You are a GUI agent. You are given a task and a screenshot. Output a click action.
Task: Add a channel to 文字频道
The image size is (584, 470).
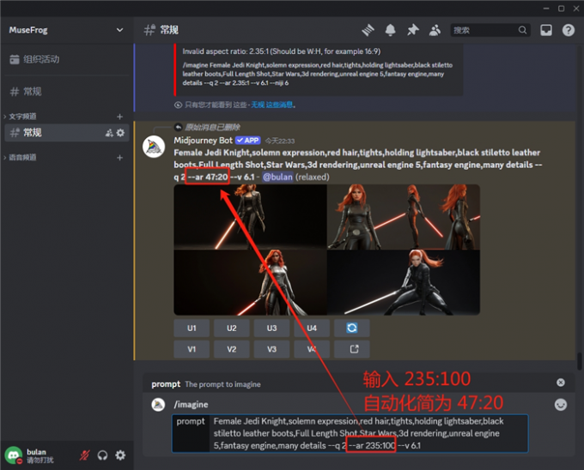119,117
